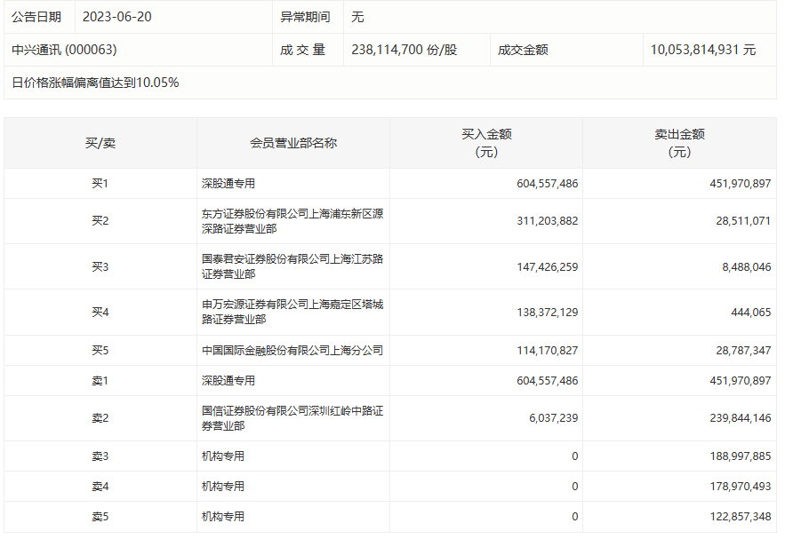Select the 卖1 深股通专用 row
The height and width of the screenshot is (539, 785).
pyautogui.click(x=390, y=381)
